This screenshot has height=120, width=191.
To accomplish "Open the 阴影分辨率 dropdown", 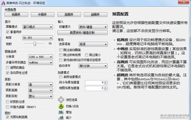I will 41,85.
